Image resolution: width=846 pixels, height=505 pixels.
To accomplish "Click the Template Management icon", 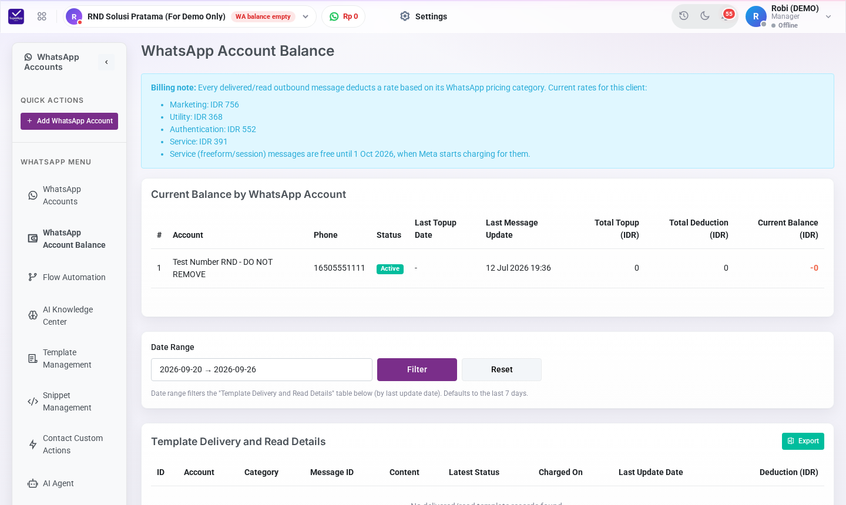I will 33,358.
